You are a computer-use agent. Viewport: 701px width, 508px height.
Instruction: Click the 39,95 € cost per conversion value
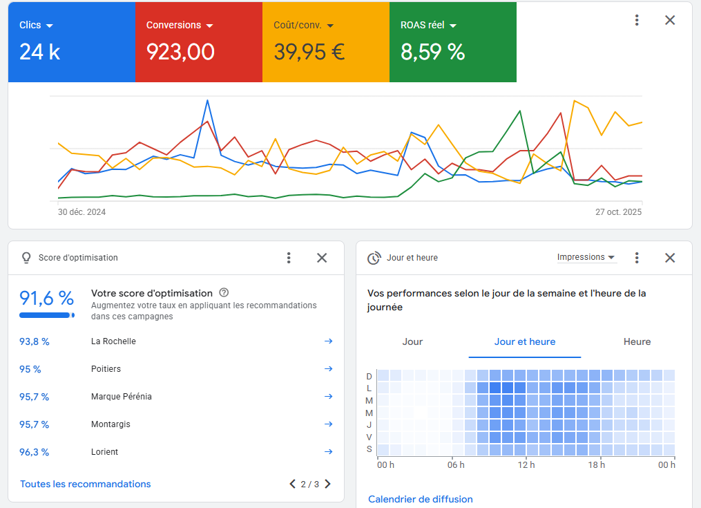pyautogui.click(x=309, y=52)
